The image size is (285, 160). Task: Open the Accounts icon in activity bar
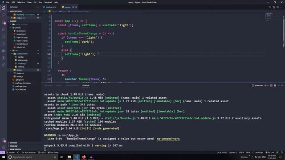point(4,140)
